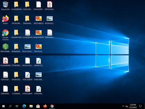
Task: Open Task View from the taskbar
Action: (x=17, y=106)
